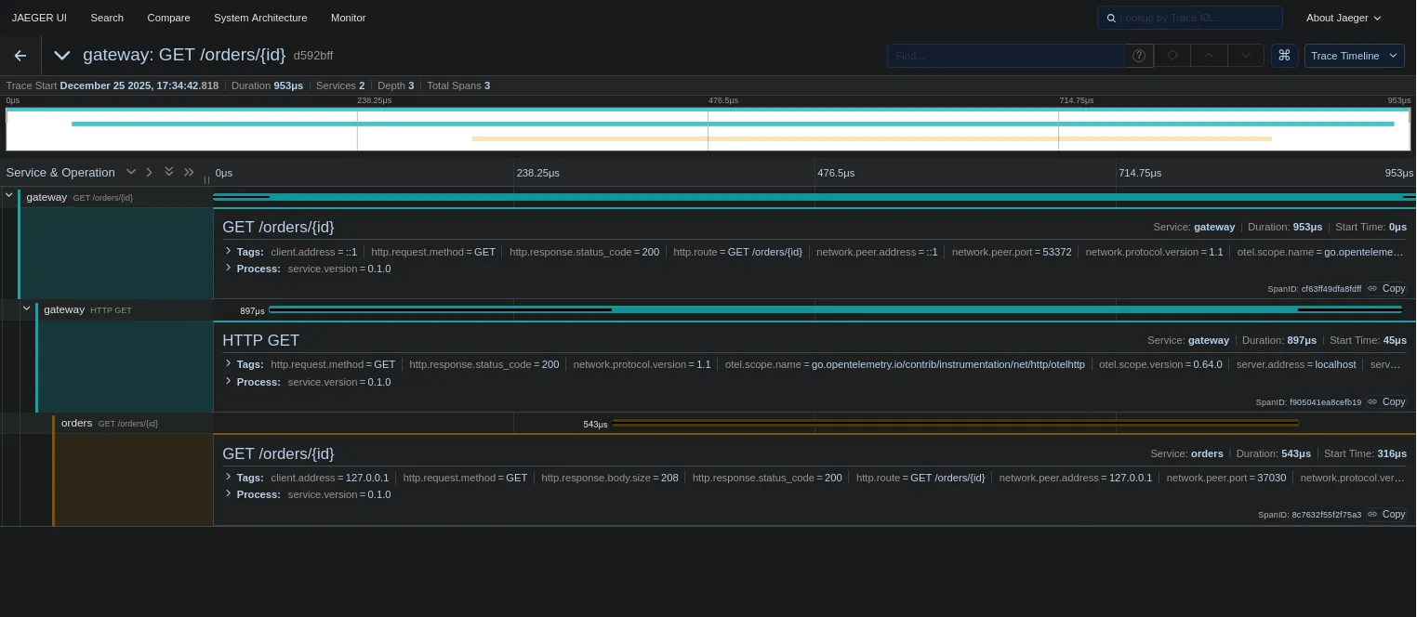Open keyboard shortcuts with the command icon

point(1284,56)
